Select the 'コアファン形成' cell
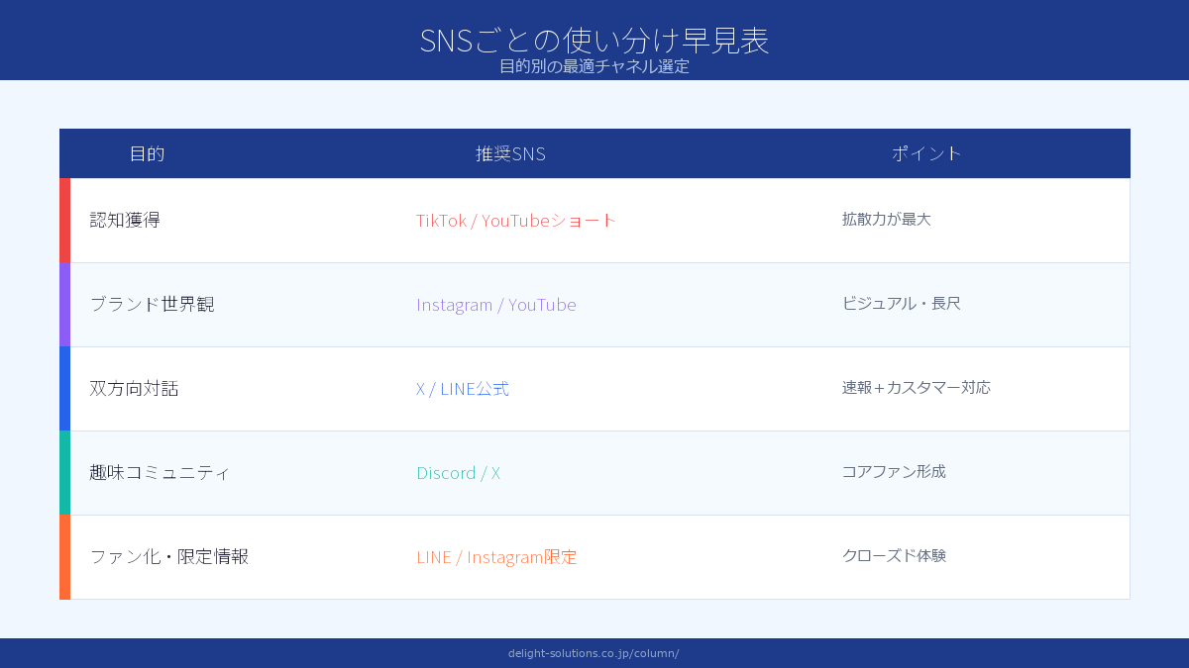 click(894, 471)
